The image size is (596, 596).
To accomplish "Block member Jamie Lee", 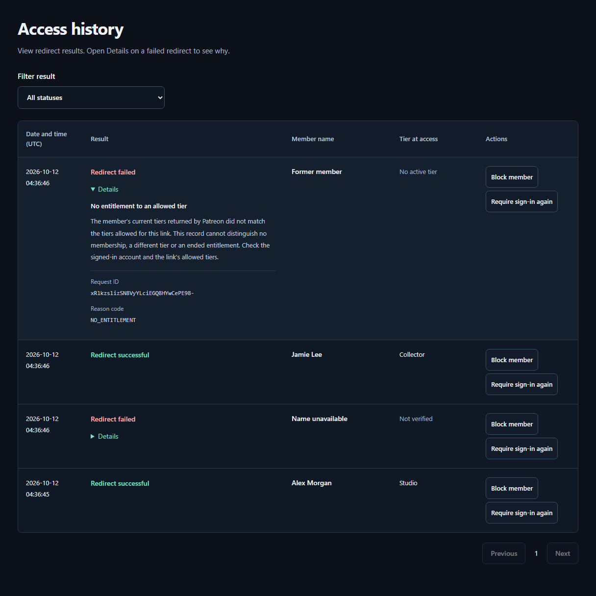I will (512, 360).
